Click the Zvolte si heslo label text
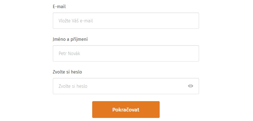 (x=67, y=72)
